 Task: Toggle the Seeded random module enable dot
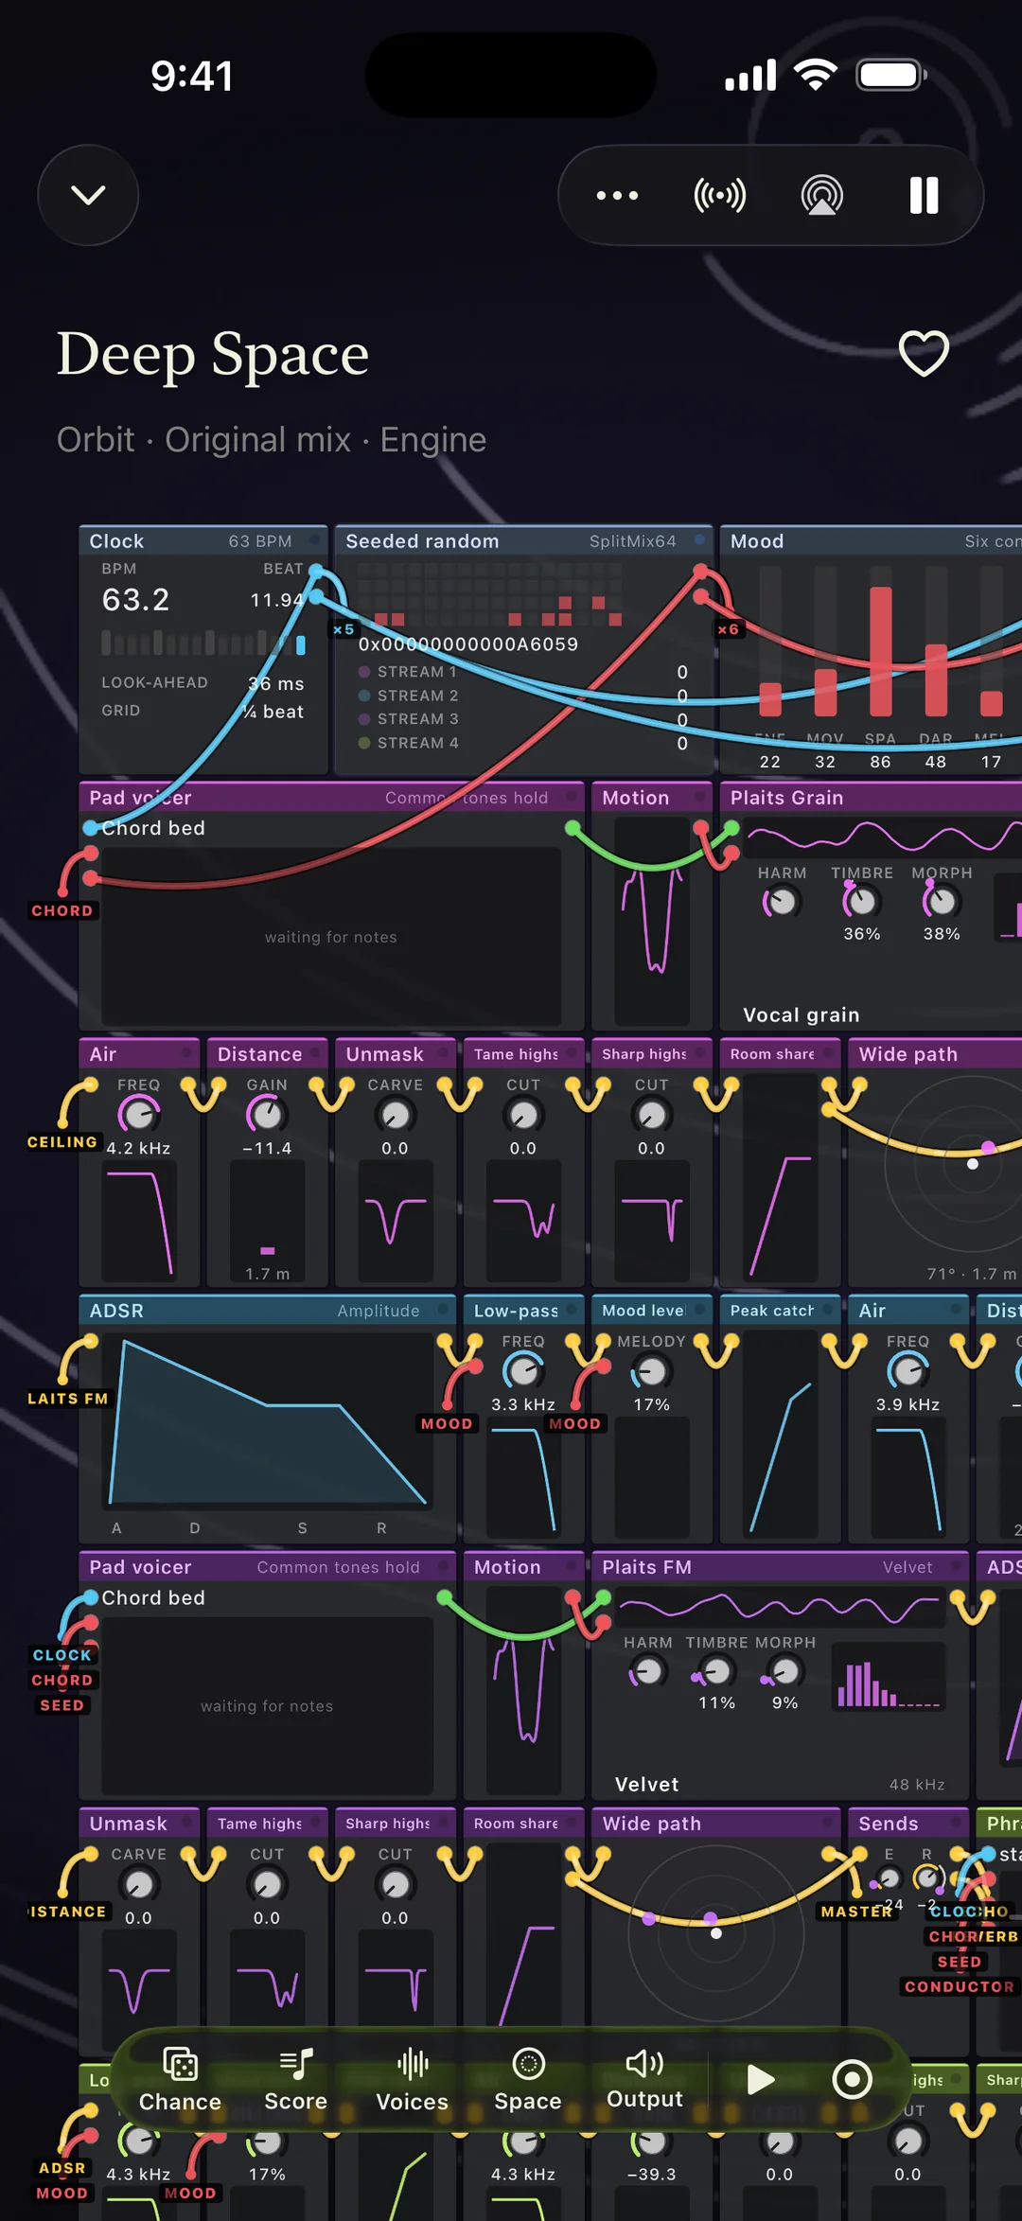click(x=699, y=540)
